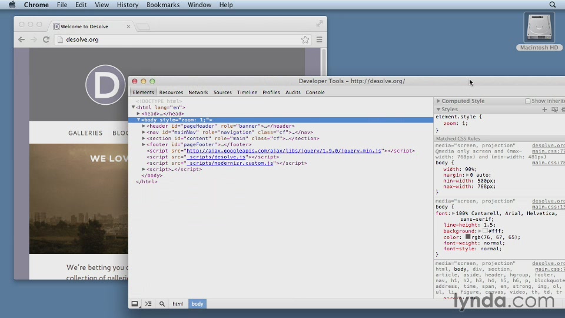
Task: Go back in the Chrome browser window
Action: click(x=22, y=39)
